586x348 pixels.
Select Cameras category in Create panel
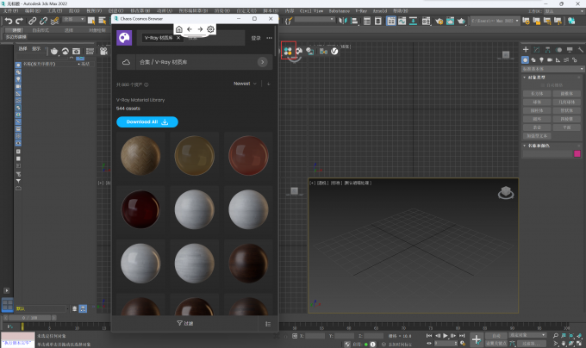550,59
